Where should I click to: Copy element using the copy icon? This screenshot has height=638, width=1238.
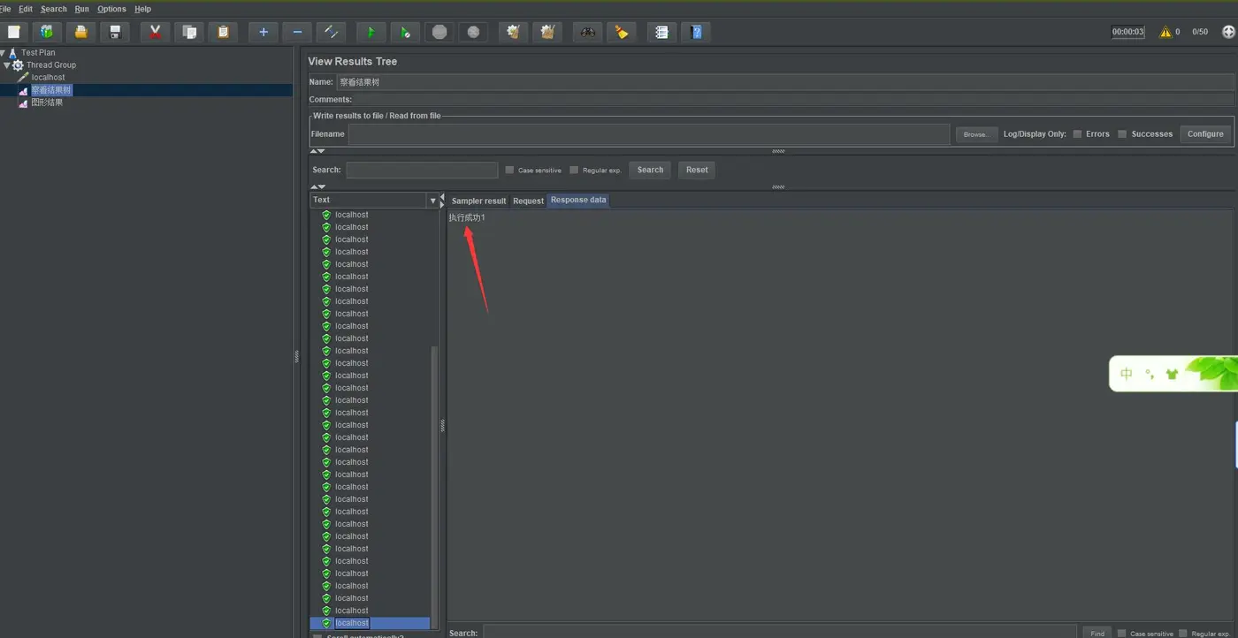pyautogui.click(x=188, y=32)
